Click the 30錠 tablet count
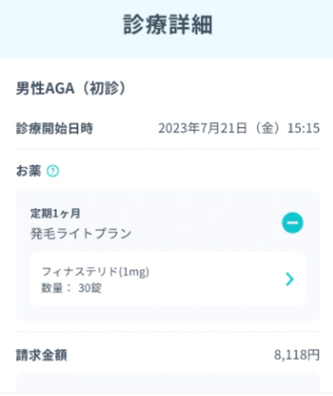The width and height of the screenshot is (333, 396). [x=89, y=288]
